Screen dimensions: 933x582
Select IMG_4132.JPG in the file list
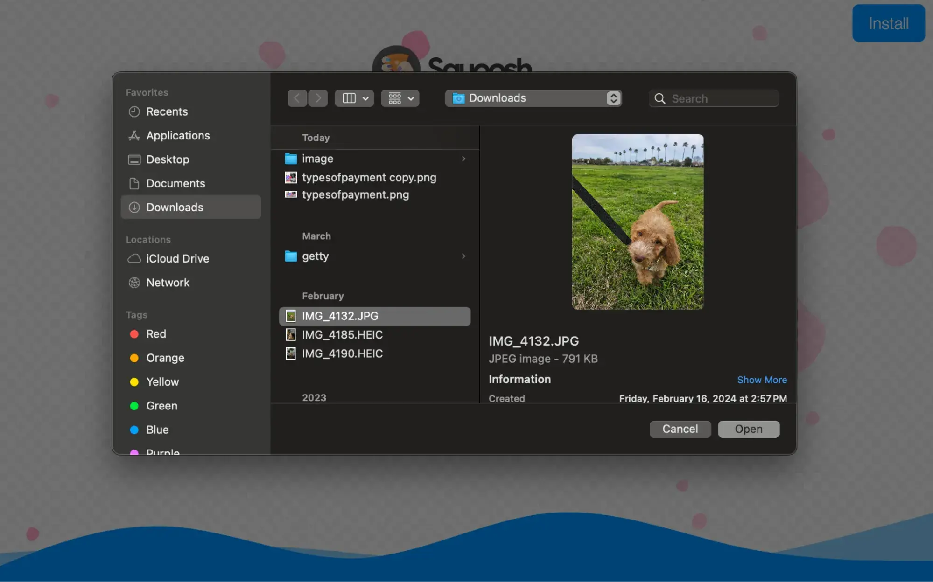[x=375, y=316]
